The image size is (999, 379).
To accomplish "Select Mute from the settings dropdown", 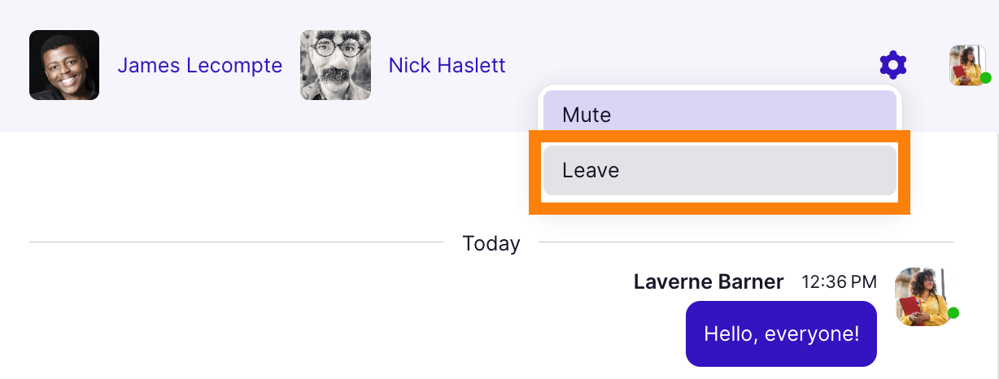I will point(720,115).
